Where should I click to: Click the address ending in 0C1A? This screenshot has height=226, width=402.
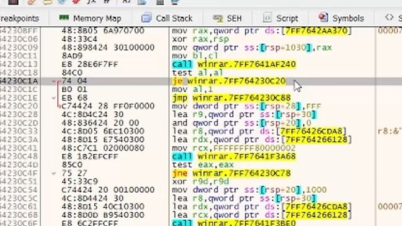(x=19, y=81)
